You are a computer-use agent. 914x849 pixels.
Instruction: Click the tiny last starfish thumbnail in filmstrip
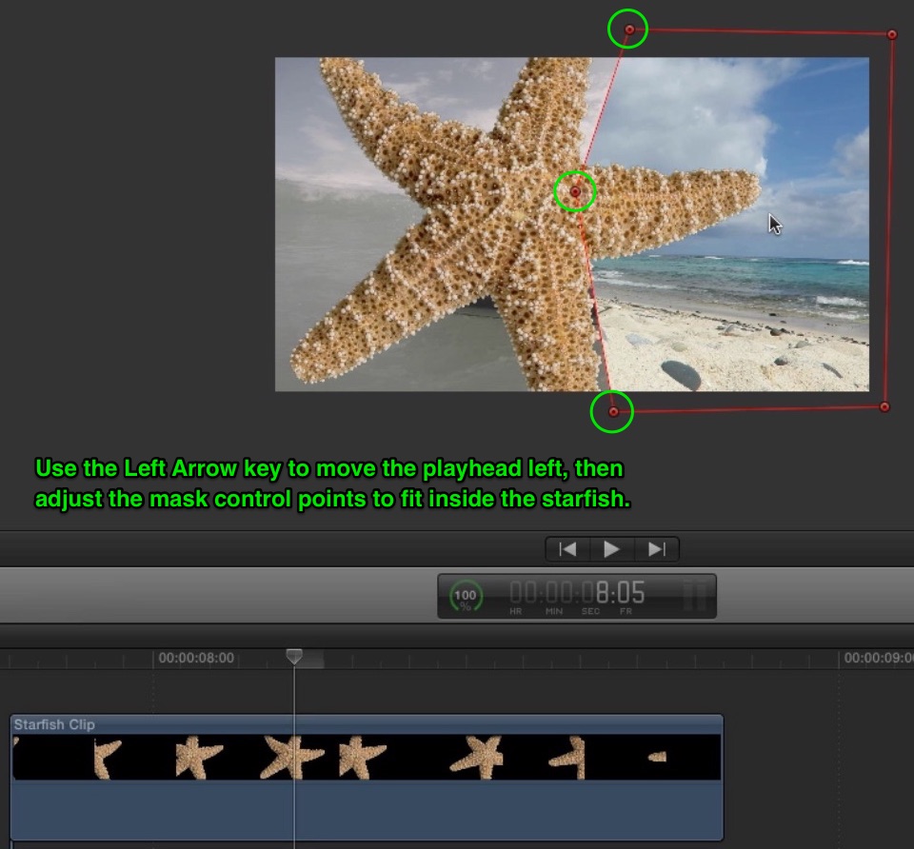click(658, 757)
